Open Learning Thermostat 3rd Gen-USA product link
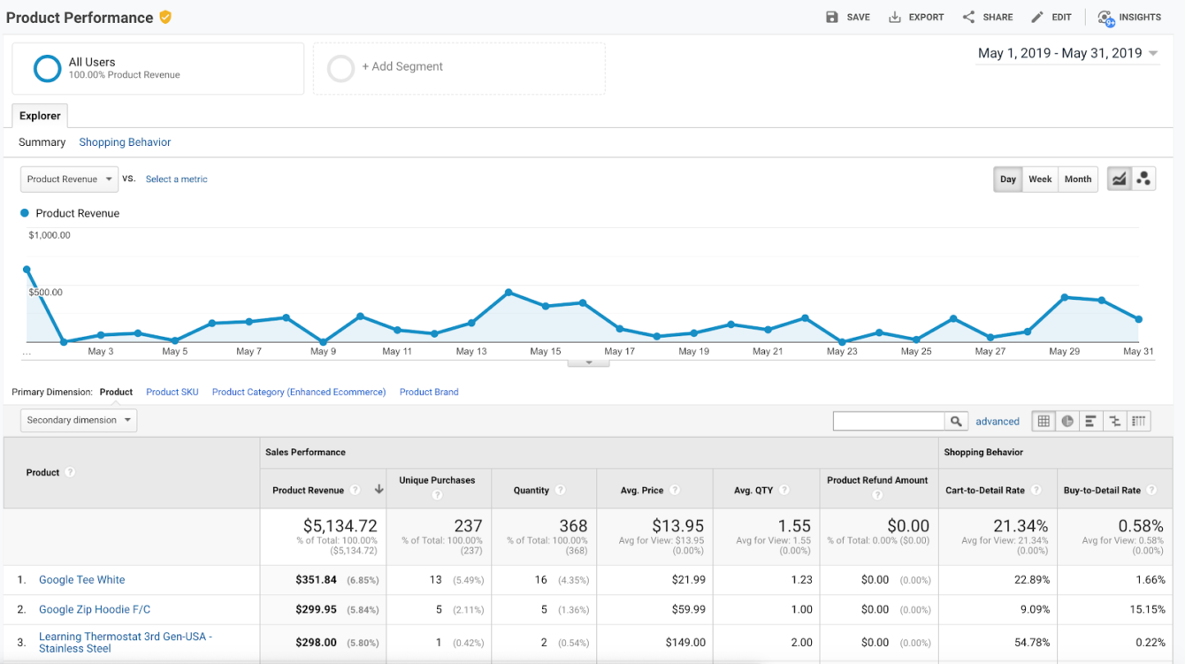 click(126, 642)
